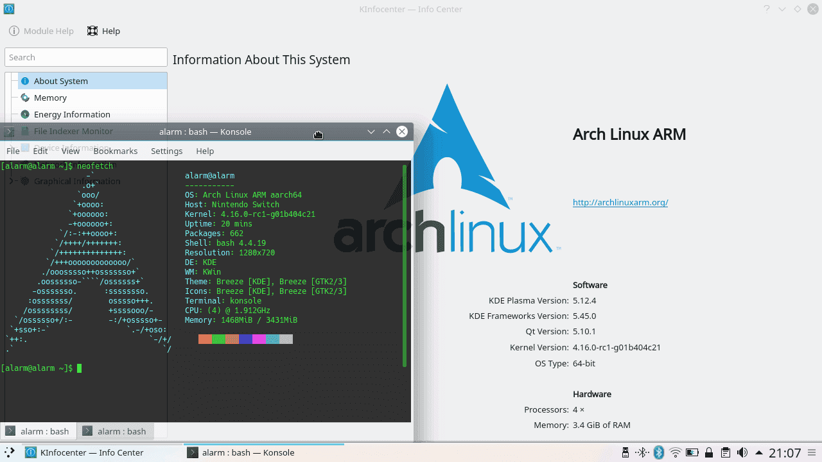The image size is (822, 462).
Task: Click the "OS: Arch Linux ARM aarch64" line
Action: [243, 195]
